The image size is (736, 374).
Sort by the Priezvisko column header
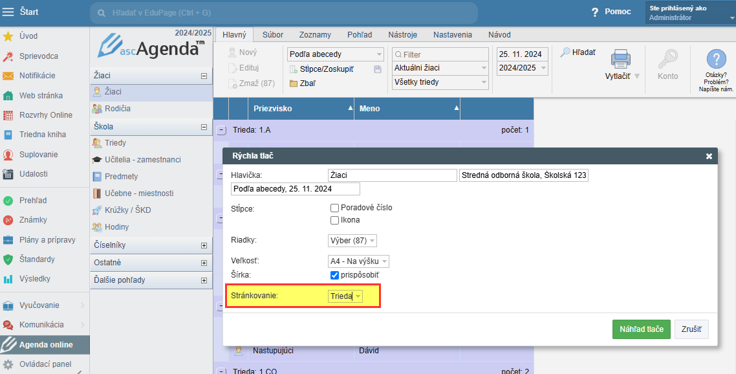point(301,109)
